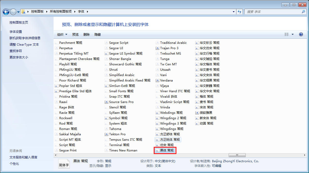
Task: Click the 删除 toolbar button
Action: click(87, 34)
